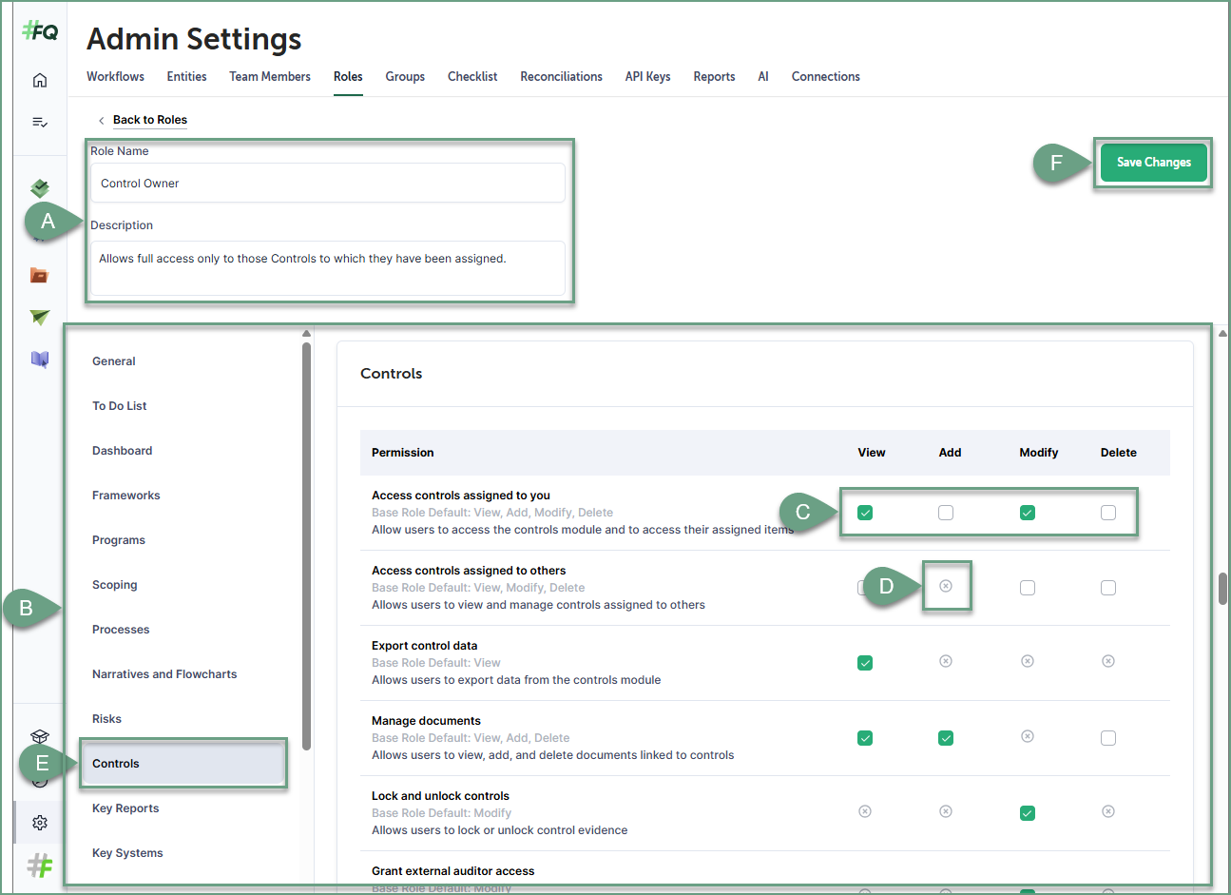Select Key Reports in the category list
This screenshot has width=1231, height=895.
[125, 808]
